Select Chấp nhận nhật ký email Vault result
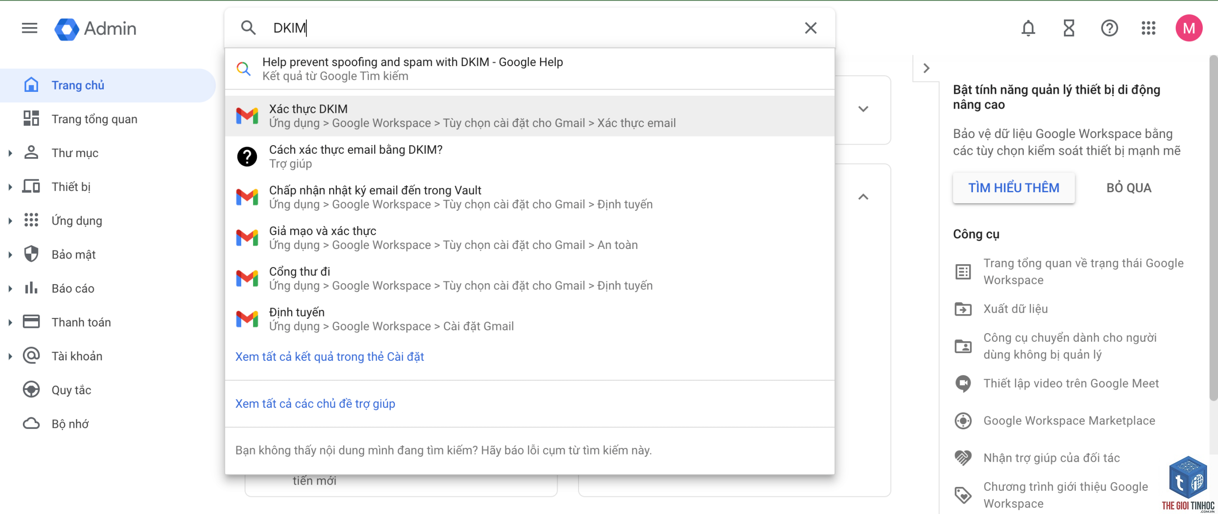Image resolution: width=1218 pixels, height=514 pixels. tap(530, 197)
